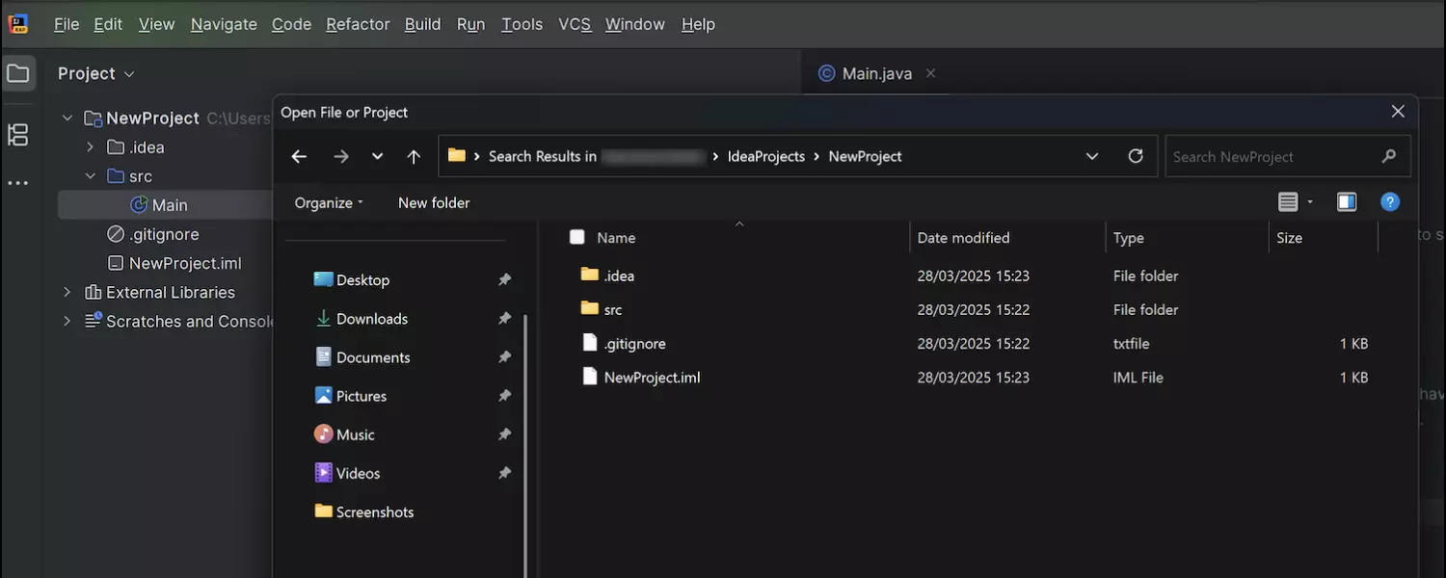The image size is (1446, 578).
Task: Click NewProject in the address path
Action: (866, 156)
